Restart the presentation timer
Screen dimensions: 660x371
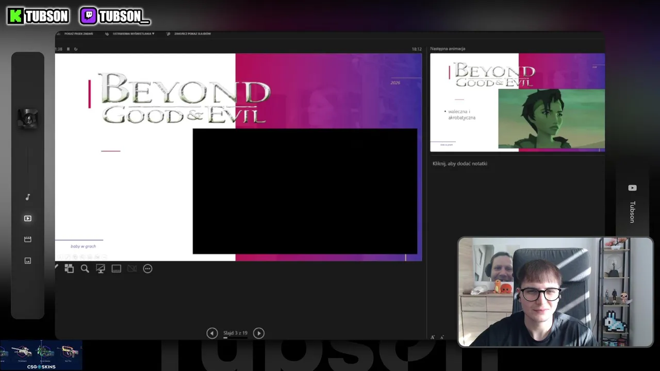point(76,49)
